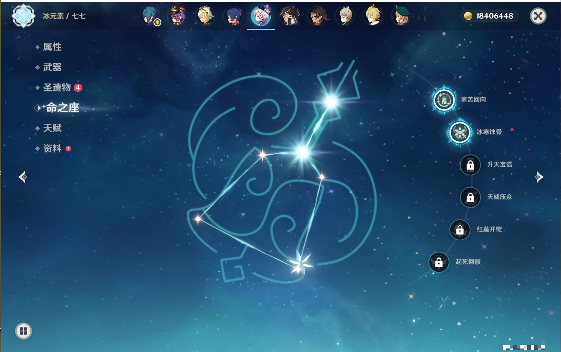Viewport: 561px width, 352px height.
Task: Open unlocked constellation 冰寒蚀骨 icon
Action: [x=460, y=132]
